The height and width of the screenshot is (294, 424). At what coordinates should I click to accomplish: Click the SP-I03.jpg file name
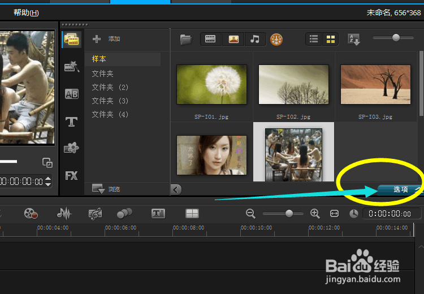point(375,117)
